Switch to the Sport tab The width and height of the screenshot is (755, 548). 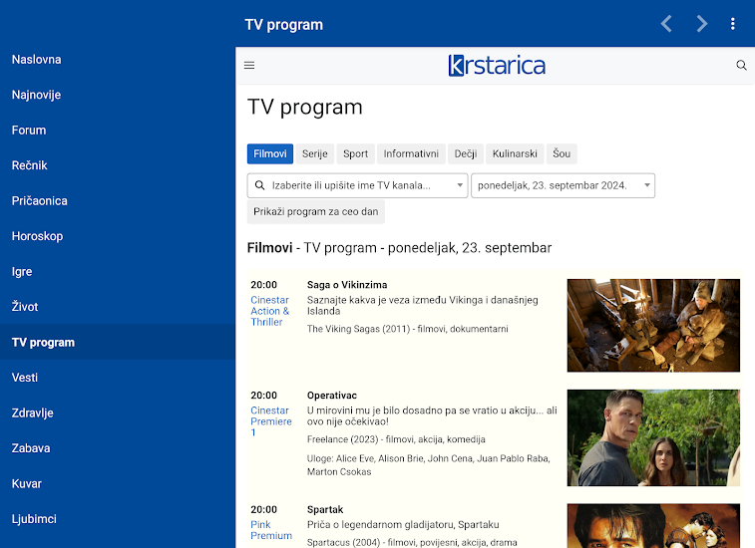355,153
